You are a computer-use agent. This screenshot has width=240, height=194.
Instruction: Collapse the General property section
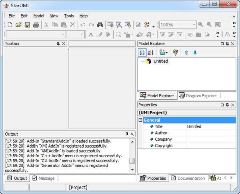pyautogui.click(x=140, y=120)
